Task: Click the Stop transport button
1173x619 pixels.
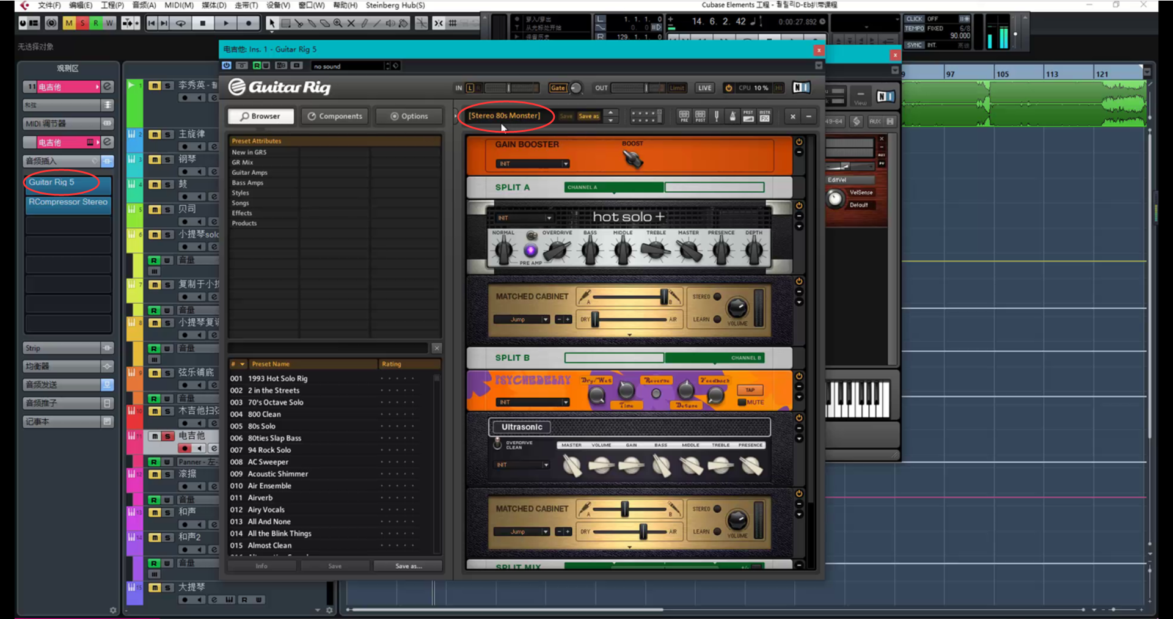Action: click(202, 23)
